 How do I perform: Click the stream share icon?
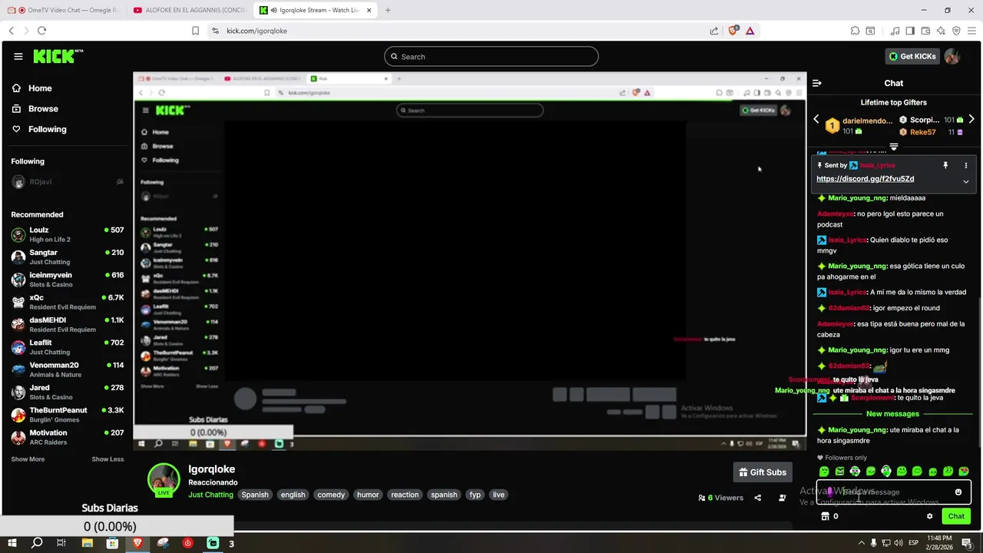[758, 498]
